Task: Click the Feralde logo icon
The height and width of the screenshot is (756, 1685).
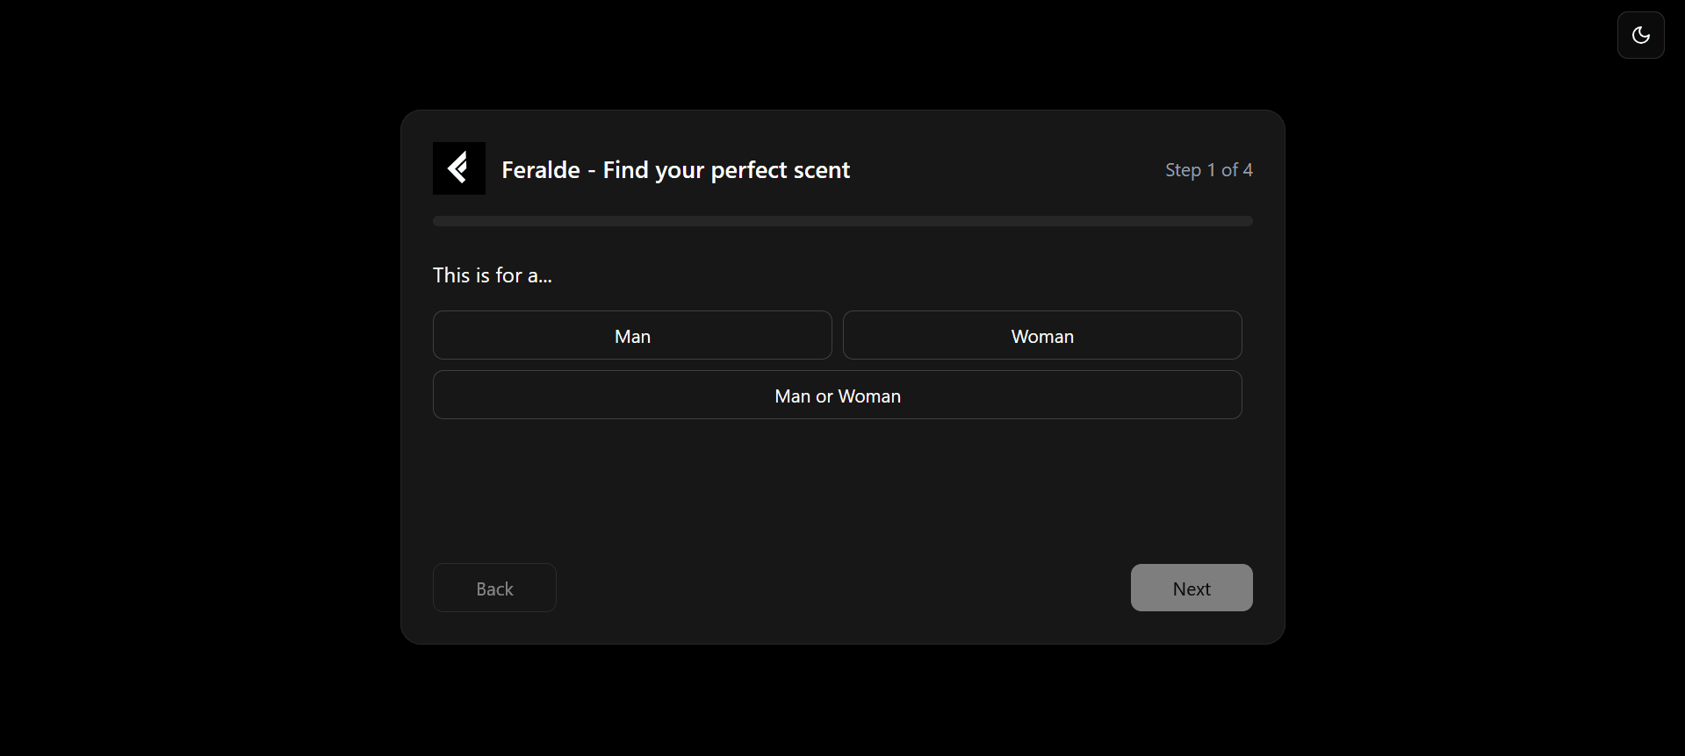Action: (x=458, y=168)
